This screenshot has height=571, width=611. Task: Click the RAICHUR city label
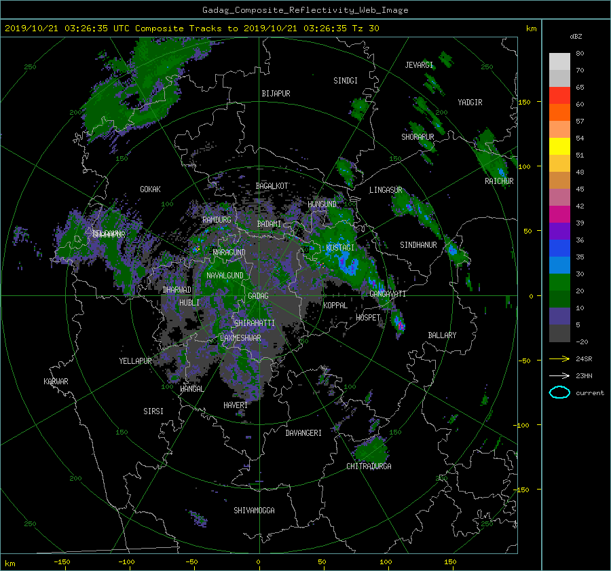pos(499,181)
